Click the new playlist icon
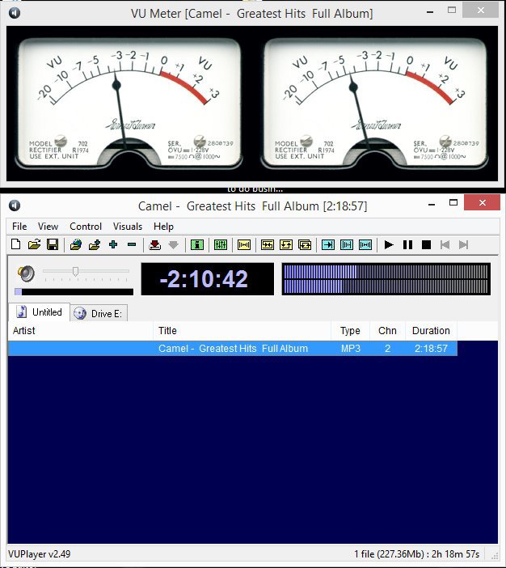506x568 pixels. (x=16, y=244)
